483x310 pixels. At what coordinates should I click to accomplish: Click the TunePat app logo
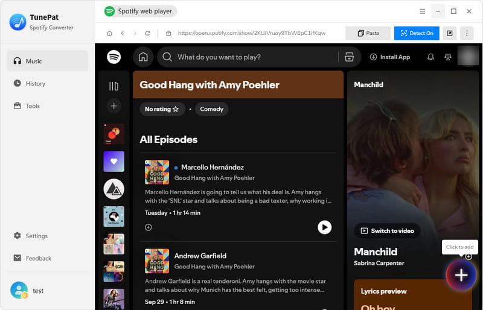click(x=18, y=22)
